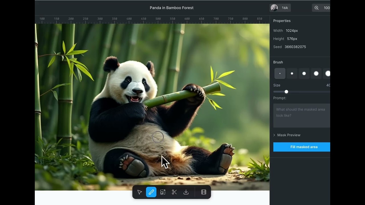The image size is (365, 205).
Task: Expand the Mask Preview section
Action: click(288, 135)
